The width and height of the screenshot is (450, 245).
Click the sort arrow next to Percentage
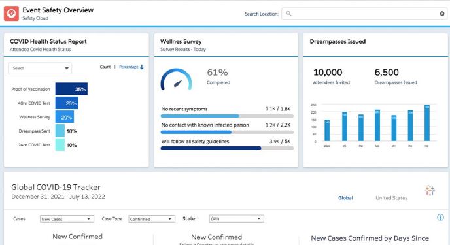142,67
